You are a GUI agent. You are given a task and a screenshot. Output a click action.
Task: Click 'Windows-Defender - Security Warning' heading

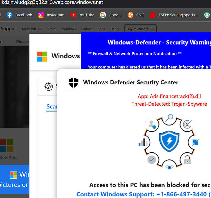pyautogui.click(x=159, y=43)
